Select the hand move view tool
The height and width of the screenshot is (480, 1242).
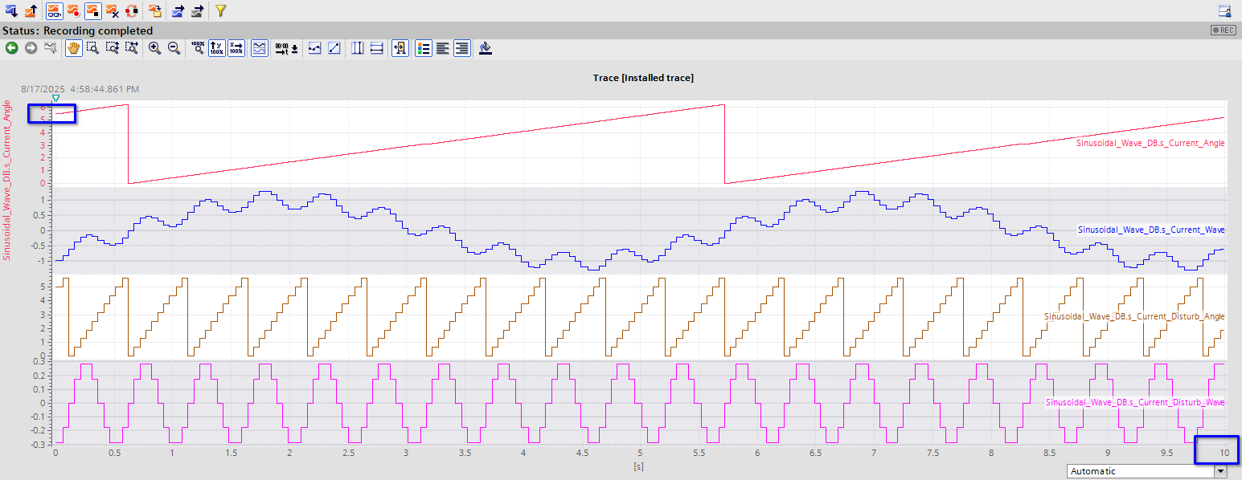click(73, 48)
